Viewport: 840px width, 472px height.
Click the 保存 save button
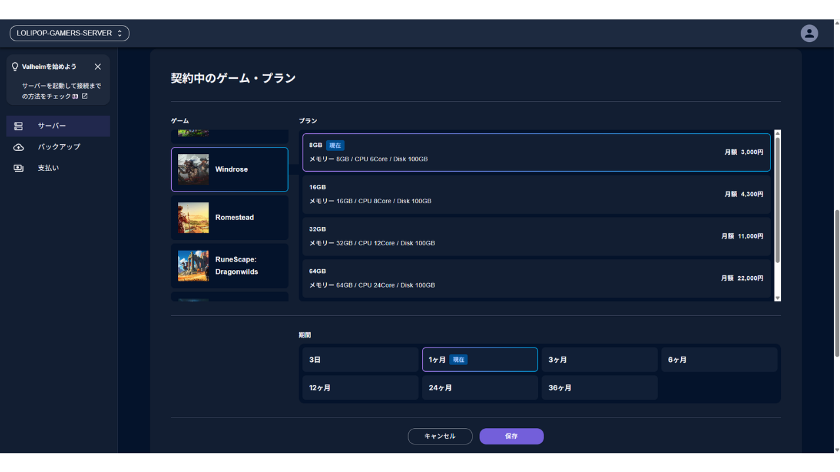click(511, 437)
